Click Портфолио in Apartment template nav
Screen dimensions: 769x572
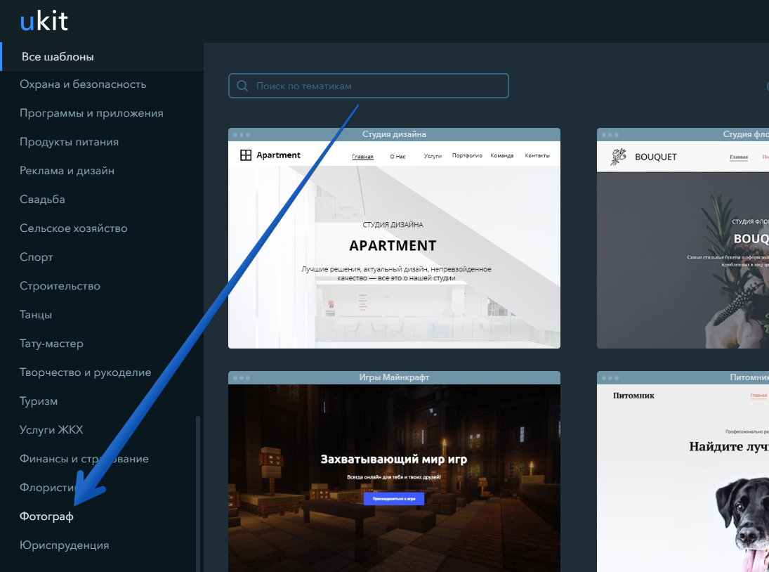(x=467, y=155)
